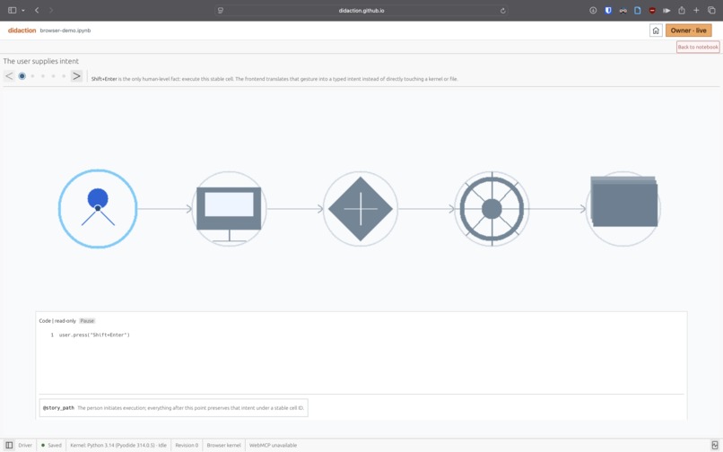
Task: Click the heading The user supplies intent
Action: pyautogui.click(x=41, y=61)
